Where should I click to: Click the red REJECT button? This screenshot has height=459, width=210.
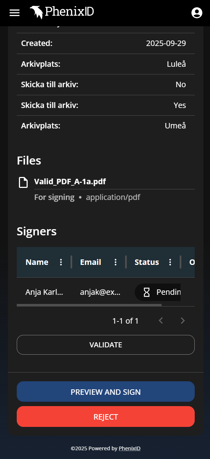[106, 417]
